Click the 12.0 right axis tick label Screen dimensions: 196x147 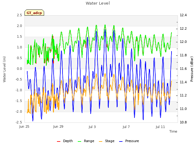tap(183, 42)
